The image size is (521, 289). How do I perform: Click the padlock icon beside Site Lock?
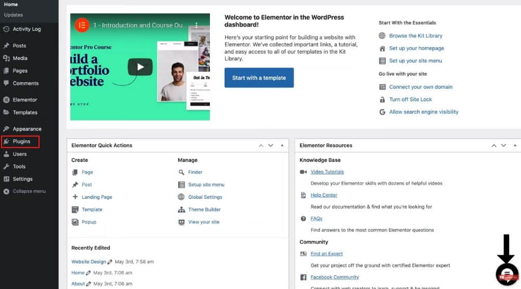click(x=382, y=99)
